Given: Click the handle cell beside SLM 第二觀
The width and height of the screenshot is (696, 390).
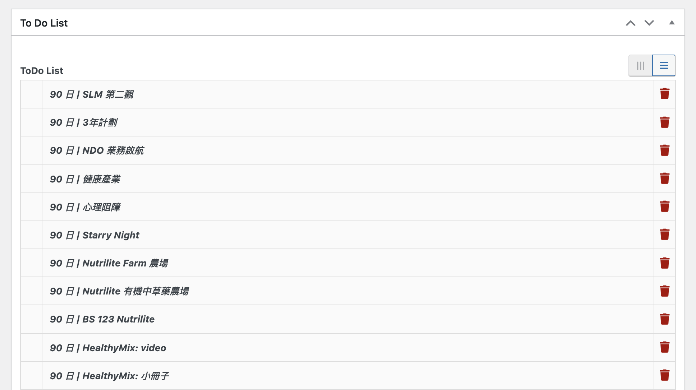Looking at the screenshot, I should [31, 94].
